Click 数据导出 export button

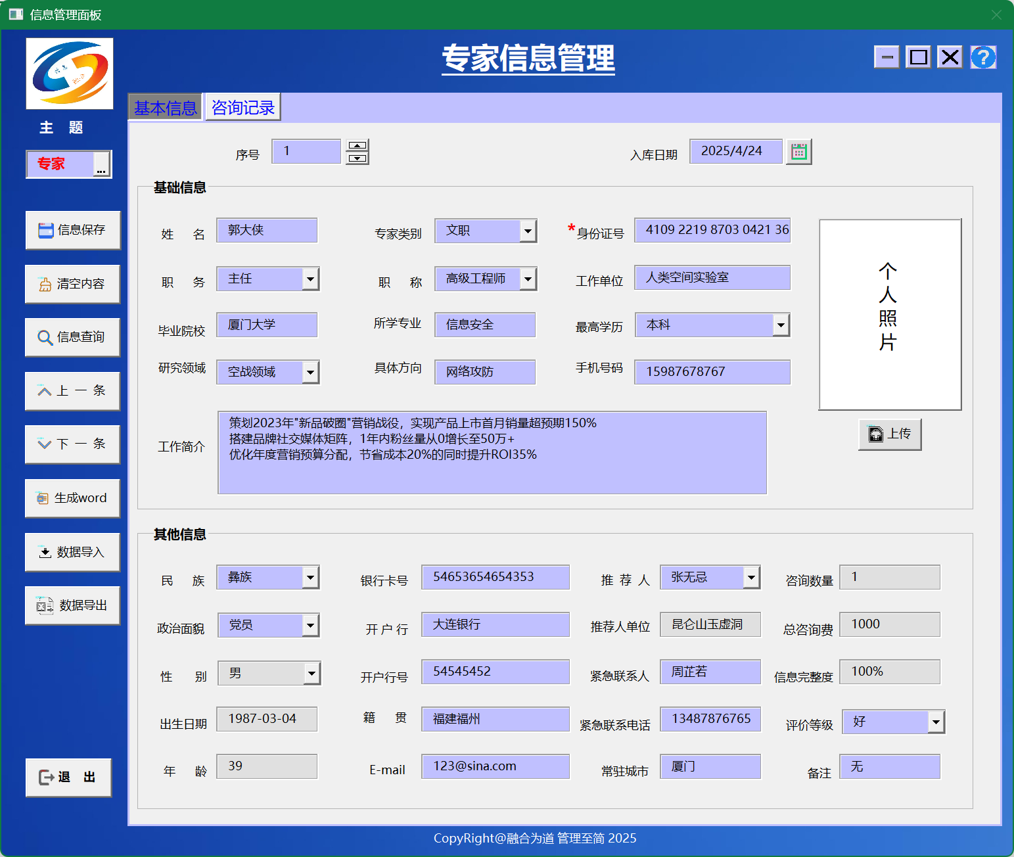(x=73, y=605)
